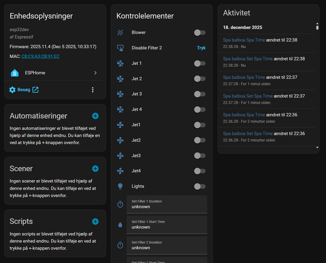Toggle the Blower switch on
This screenshot has width=326, height=263.
[x=199, y=32]
